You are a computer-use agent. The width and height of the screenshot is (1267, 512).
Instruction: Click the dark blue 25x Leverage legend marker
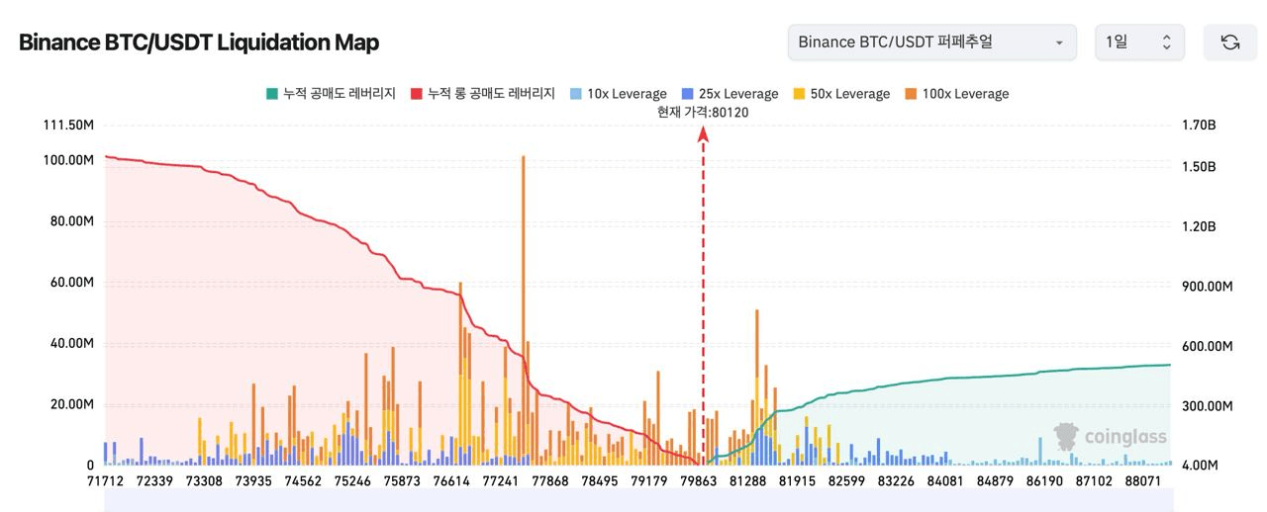pos(688,94)
